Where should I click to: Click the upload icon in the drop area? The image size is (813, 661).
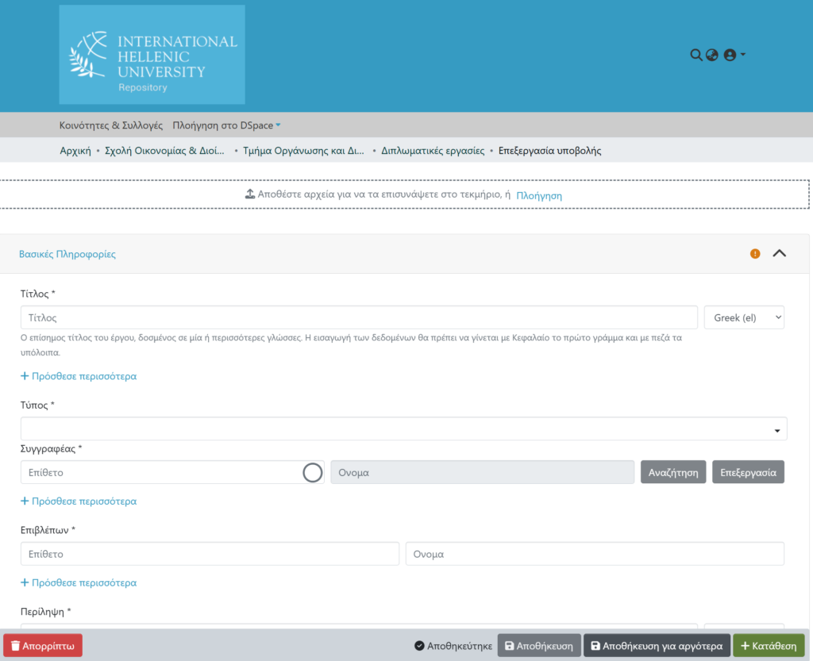coord(249,194)
